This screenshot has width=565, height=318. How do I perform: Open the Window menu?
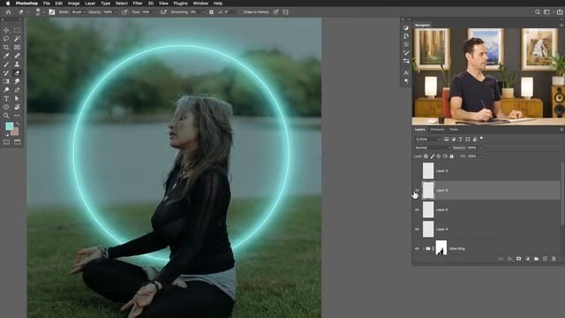pos(200,4)
